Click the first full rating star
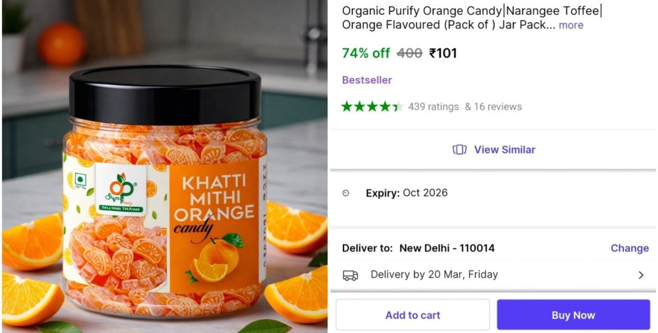Screen dimensions: 658x333 (x=345, y=106)
